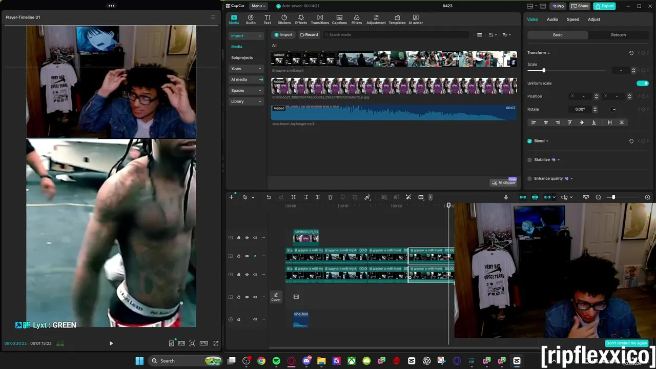Click the player fullscreen icon
656x369 pixels.
coord(216,343)
